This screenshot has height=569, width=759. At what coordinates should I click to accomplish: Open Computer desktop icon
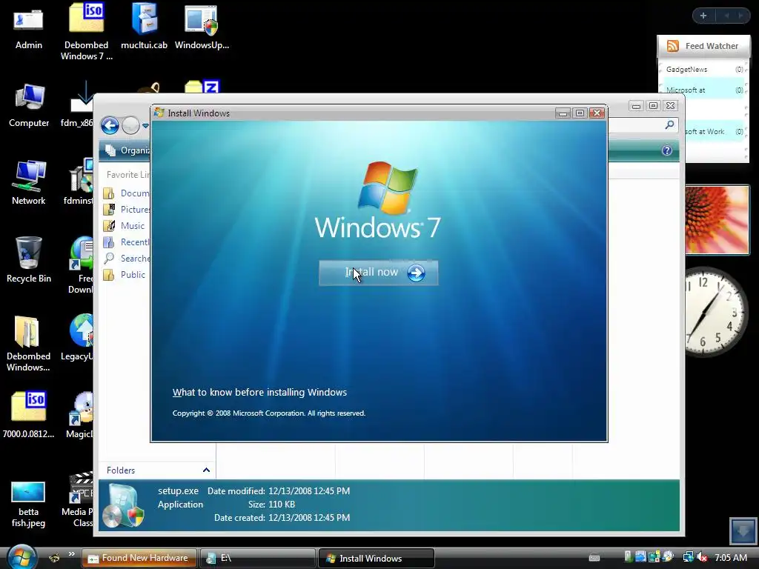(29, 106)
